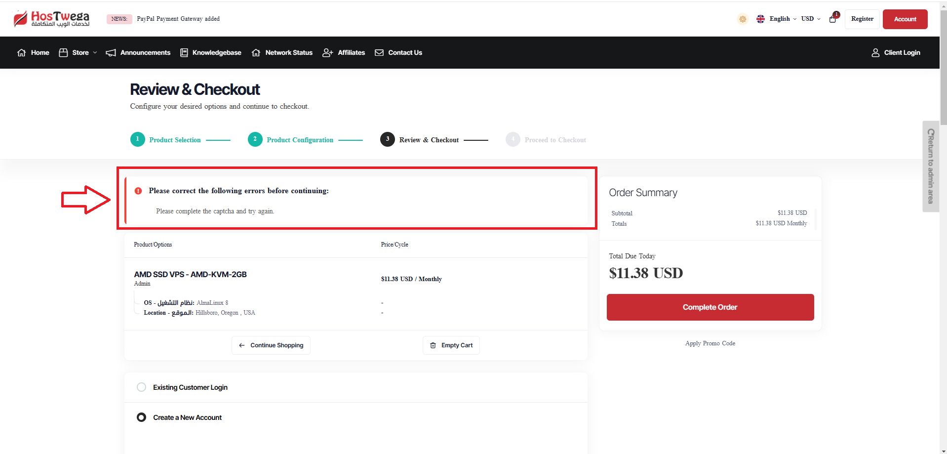The height and width of the screenshot is (454, 947).
Task: Click the UK flag language icon
Action: point(760,19)
